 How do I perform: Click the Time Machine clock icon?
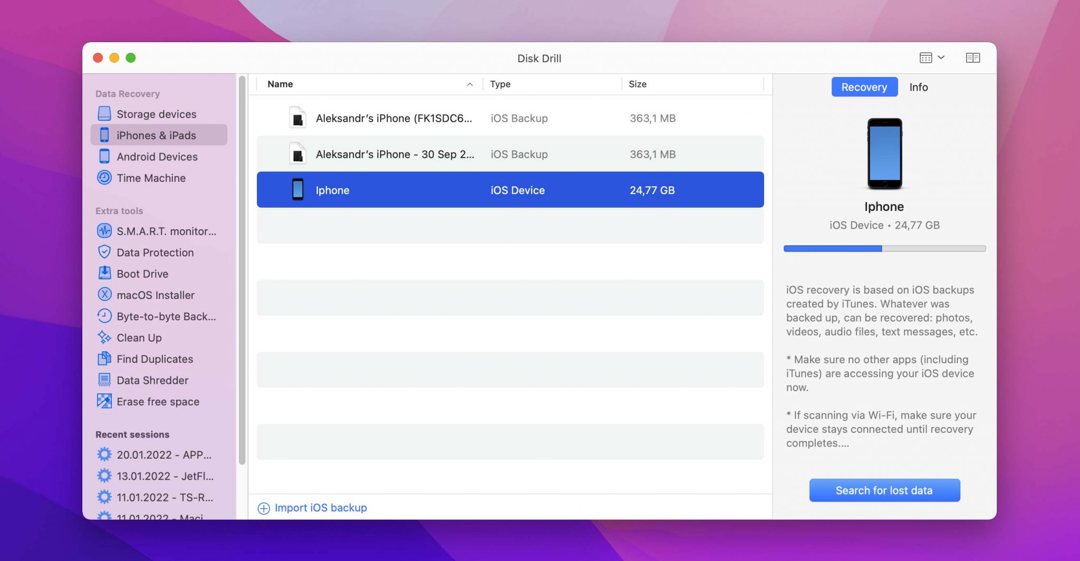(x=104, y=178)
